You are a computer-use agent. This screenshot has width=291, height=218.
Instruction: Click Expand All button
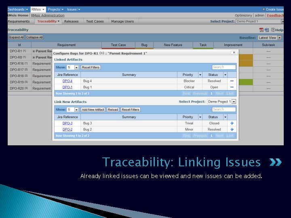[x=17, y=37]
